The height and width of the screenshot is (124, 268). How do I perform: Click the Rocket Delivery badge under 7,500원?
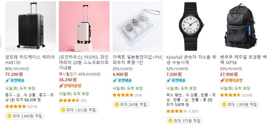pyautogui.click(x=176, y=80)
